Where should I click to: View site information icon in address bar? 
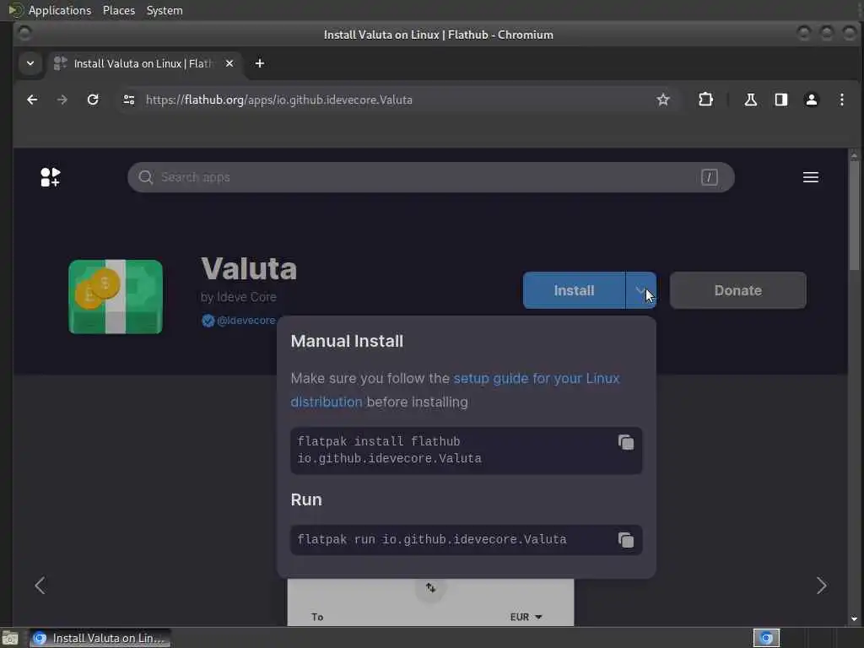click(x=129, y=100)
